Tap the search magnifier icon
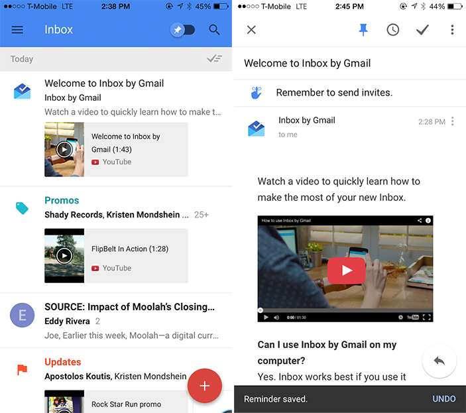This screenshot has height=413, width=466. (x=214, y=30)
